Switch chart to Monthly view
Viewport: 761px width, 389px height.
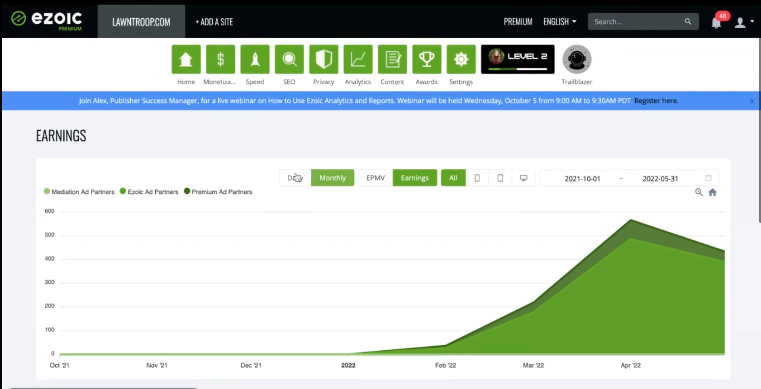[x=333, y=178]
